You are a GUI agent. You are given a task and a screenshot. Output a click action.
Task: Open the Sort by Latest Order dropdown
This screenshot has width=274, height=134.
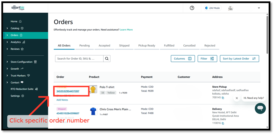click(x=239, y=58)
